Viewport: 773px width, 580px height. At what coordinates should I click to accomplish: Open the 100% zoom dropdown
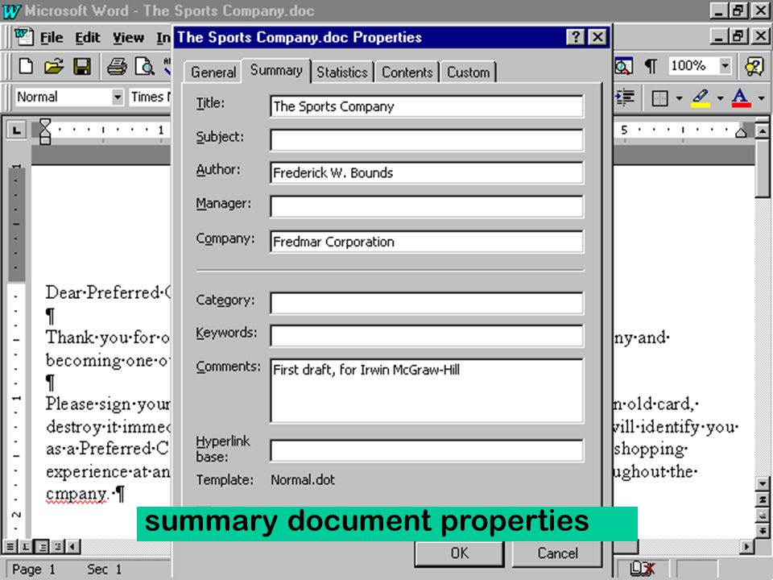tap(725, 65)
